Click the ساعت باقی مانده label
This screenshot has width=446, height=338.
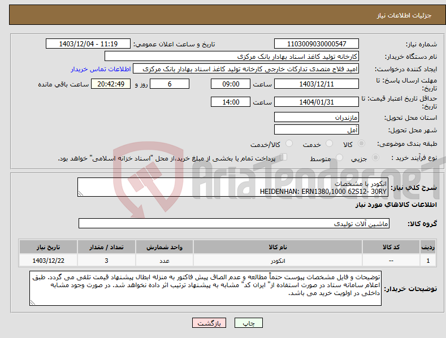pos(63,85)
